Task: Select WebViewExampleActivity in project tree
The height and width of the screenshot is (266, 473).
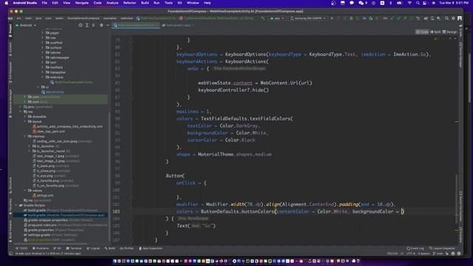Action: click(72, 82)
